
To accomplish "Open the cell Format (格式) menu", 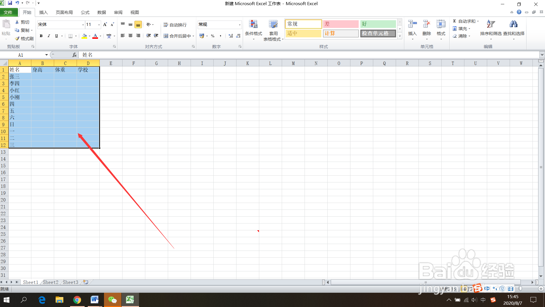I will pos(441,30).
